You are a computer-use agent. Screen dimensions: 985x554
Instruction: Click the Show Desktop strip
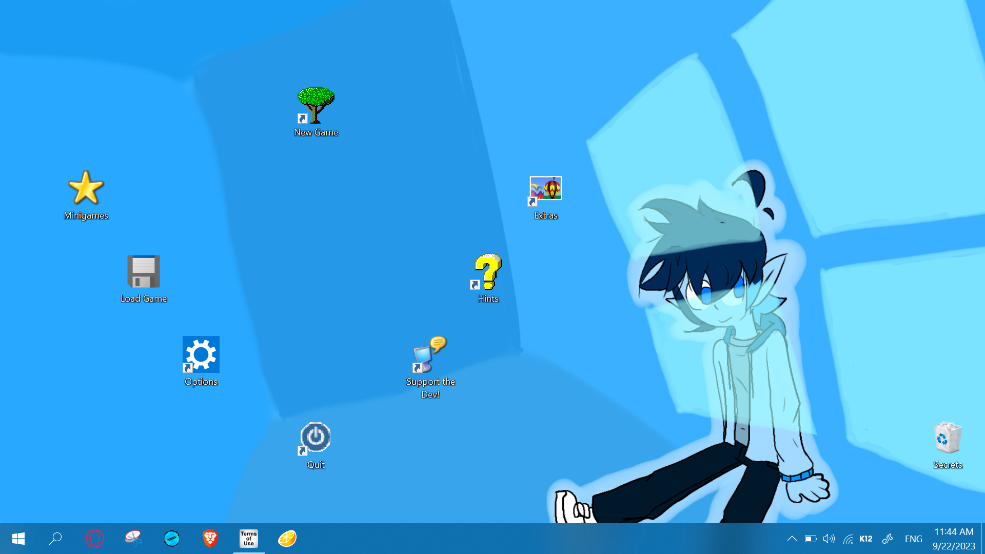(x=982, y=539)
